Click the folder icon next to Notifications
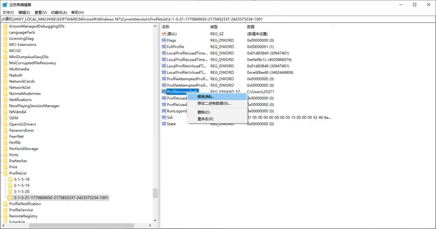This screenshot has width=436, height=229. 5,99
